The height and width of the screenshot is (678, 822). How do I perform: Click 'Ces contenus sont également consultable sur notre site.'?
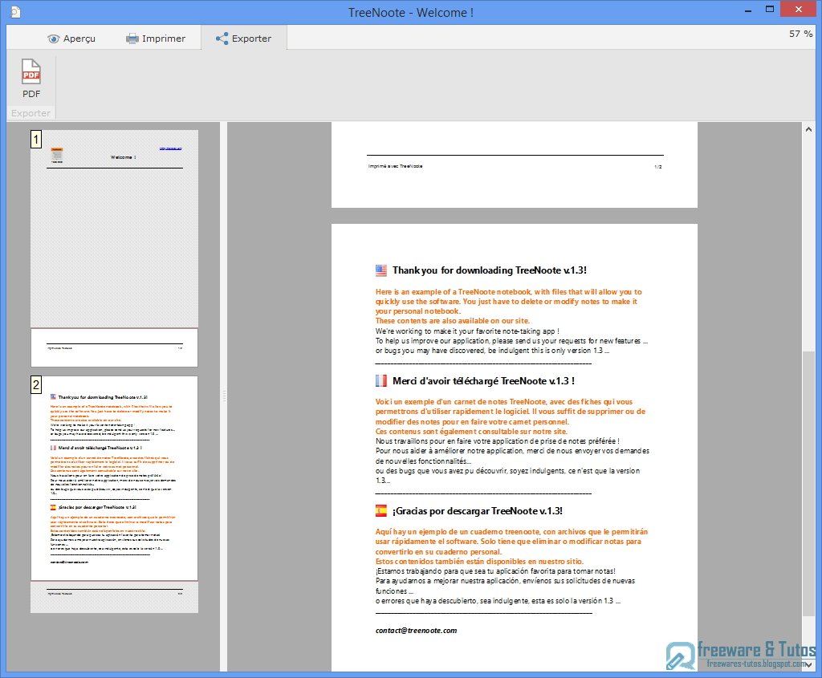coord(471,431)
